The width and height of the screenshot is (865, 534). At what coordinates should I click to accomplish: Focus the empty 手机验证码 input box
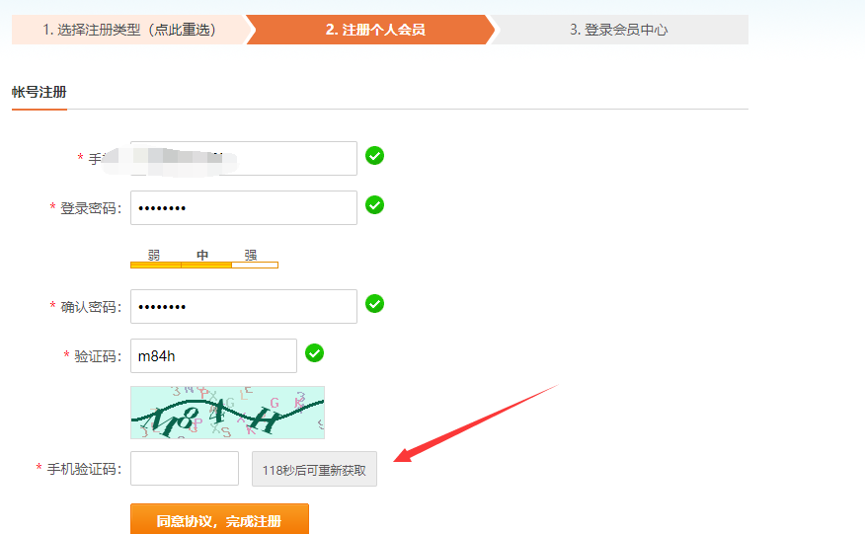click(x=185, y=469)
